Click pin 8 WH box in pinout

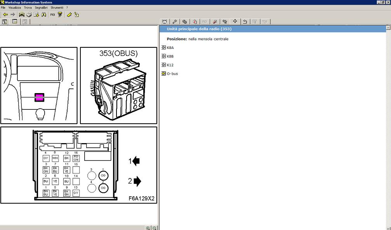point(55,158)
